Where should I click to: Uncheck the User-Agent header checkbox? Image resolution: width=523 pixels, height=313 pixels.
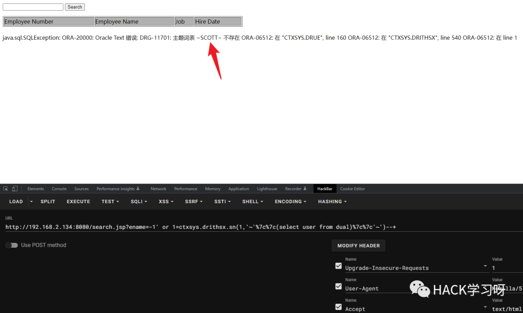pos(338,287)
